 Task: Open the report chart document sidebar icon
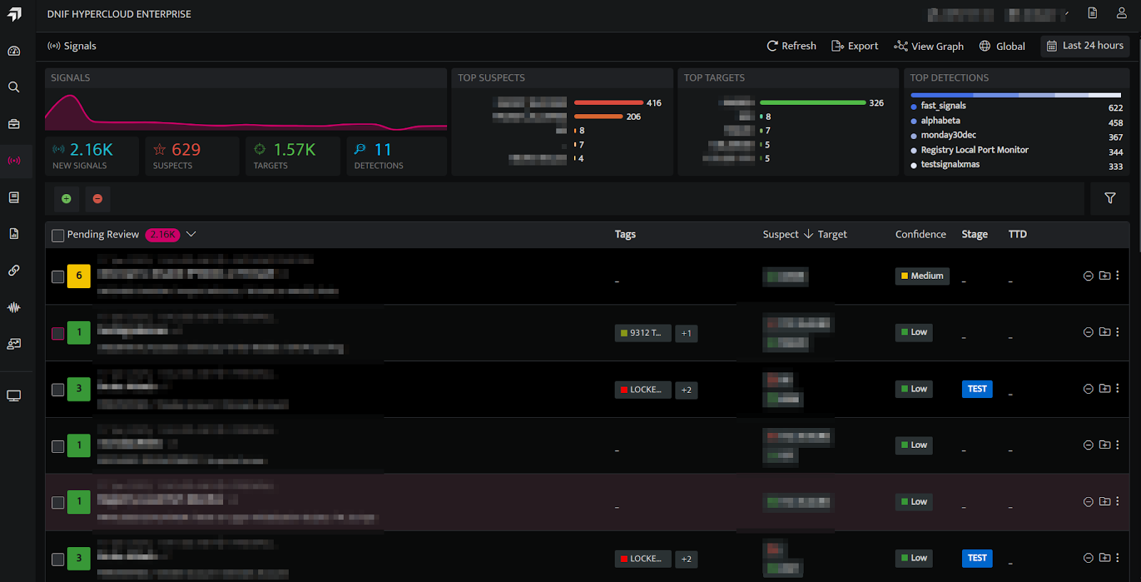(x=14, y=234)
